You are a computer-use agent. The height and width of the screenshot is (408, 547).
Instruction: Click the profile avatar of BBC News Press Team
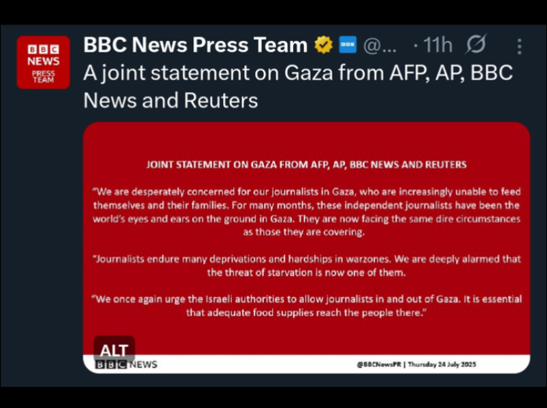point(42,61)
